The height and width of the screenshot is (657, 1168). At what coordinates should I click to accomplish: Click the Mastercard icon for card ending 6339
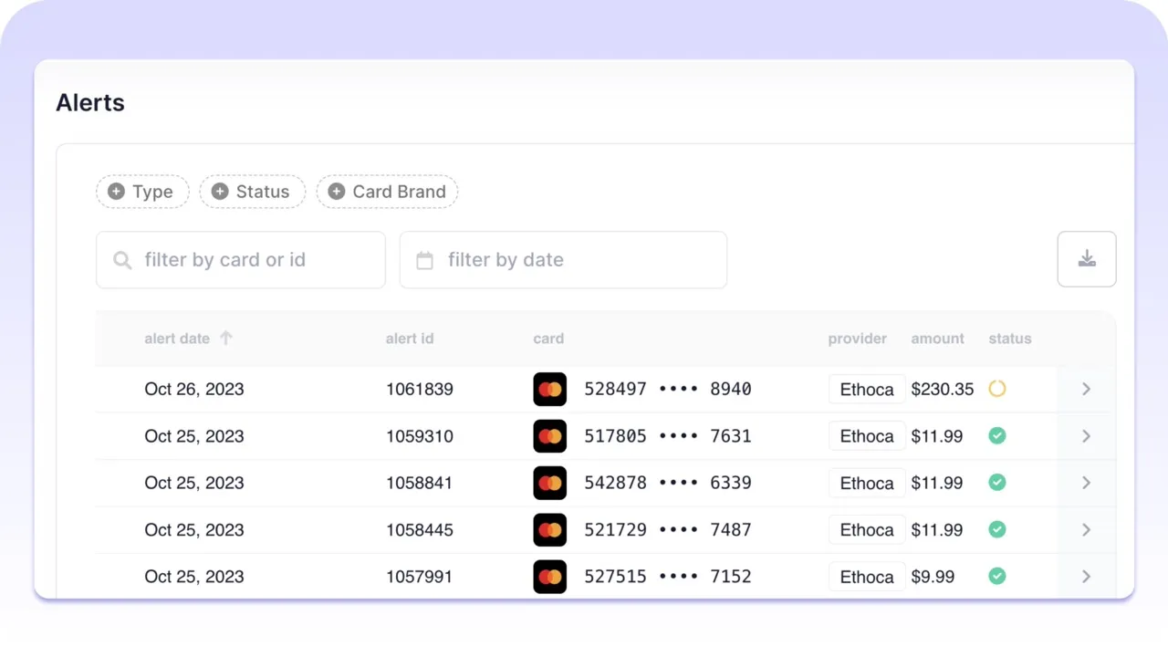click(549, 483)
